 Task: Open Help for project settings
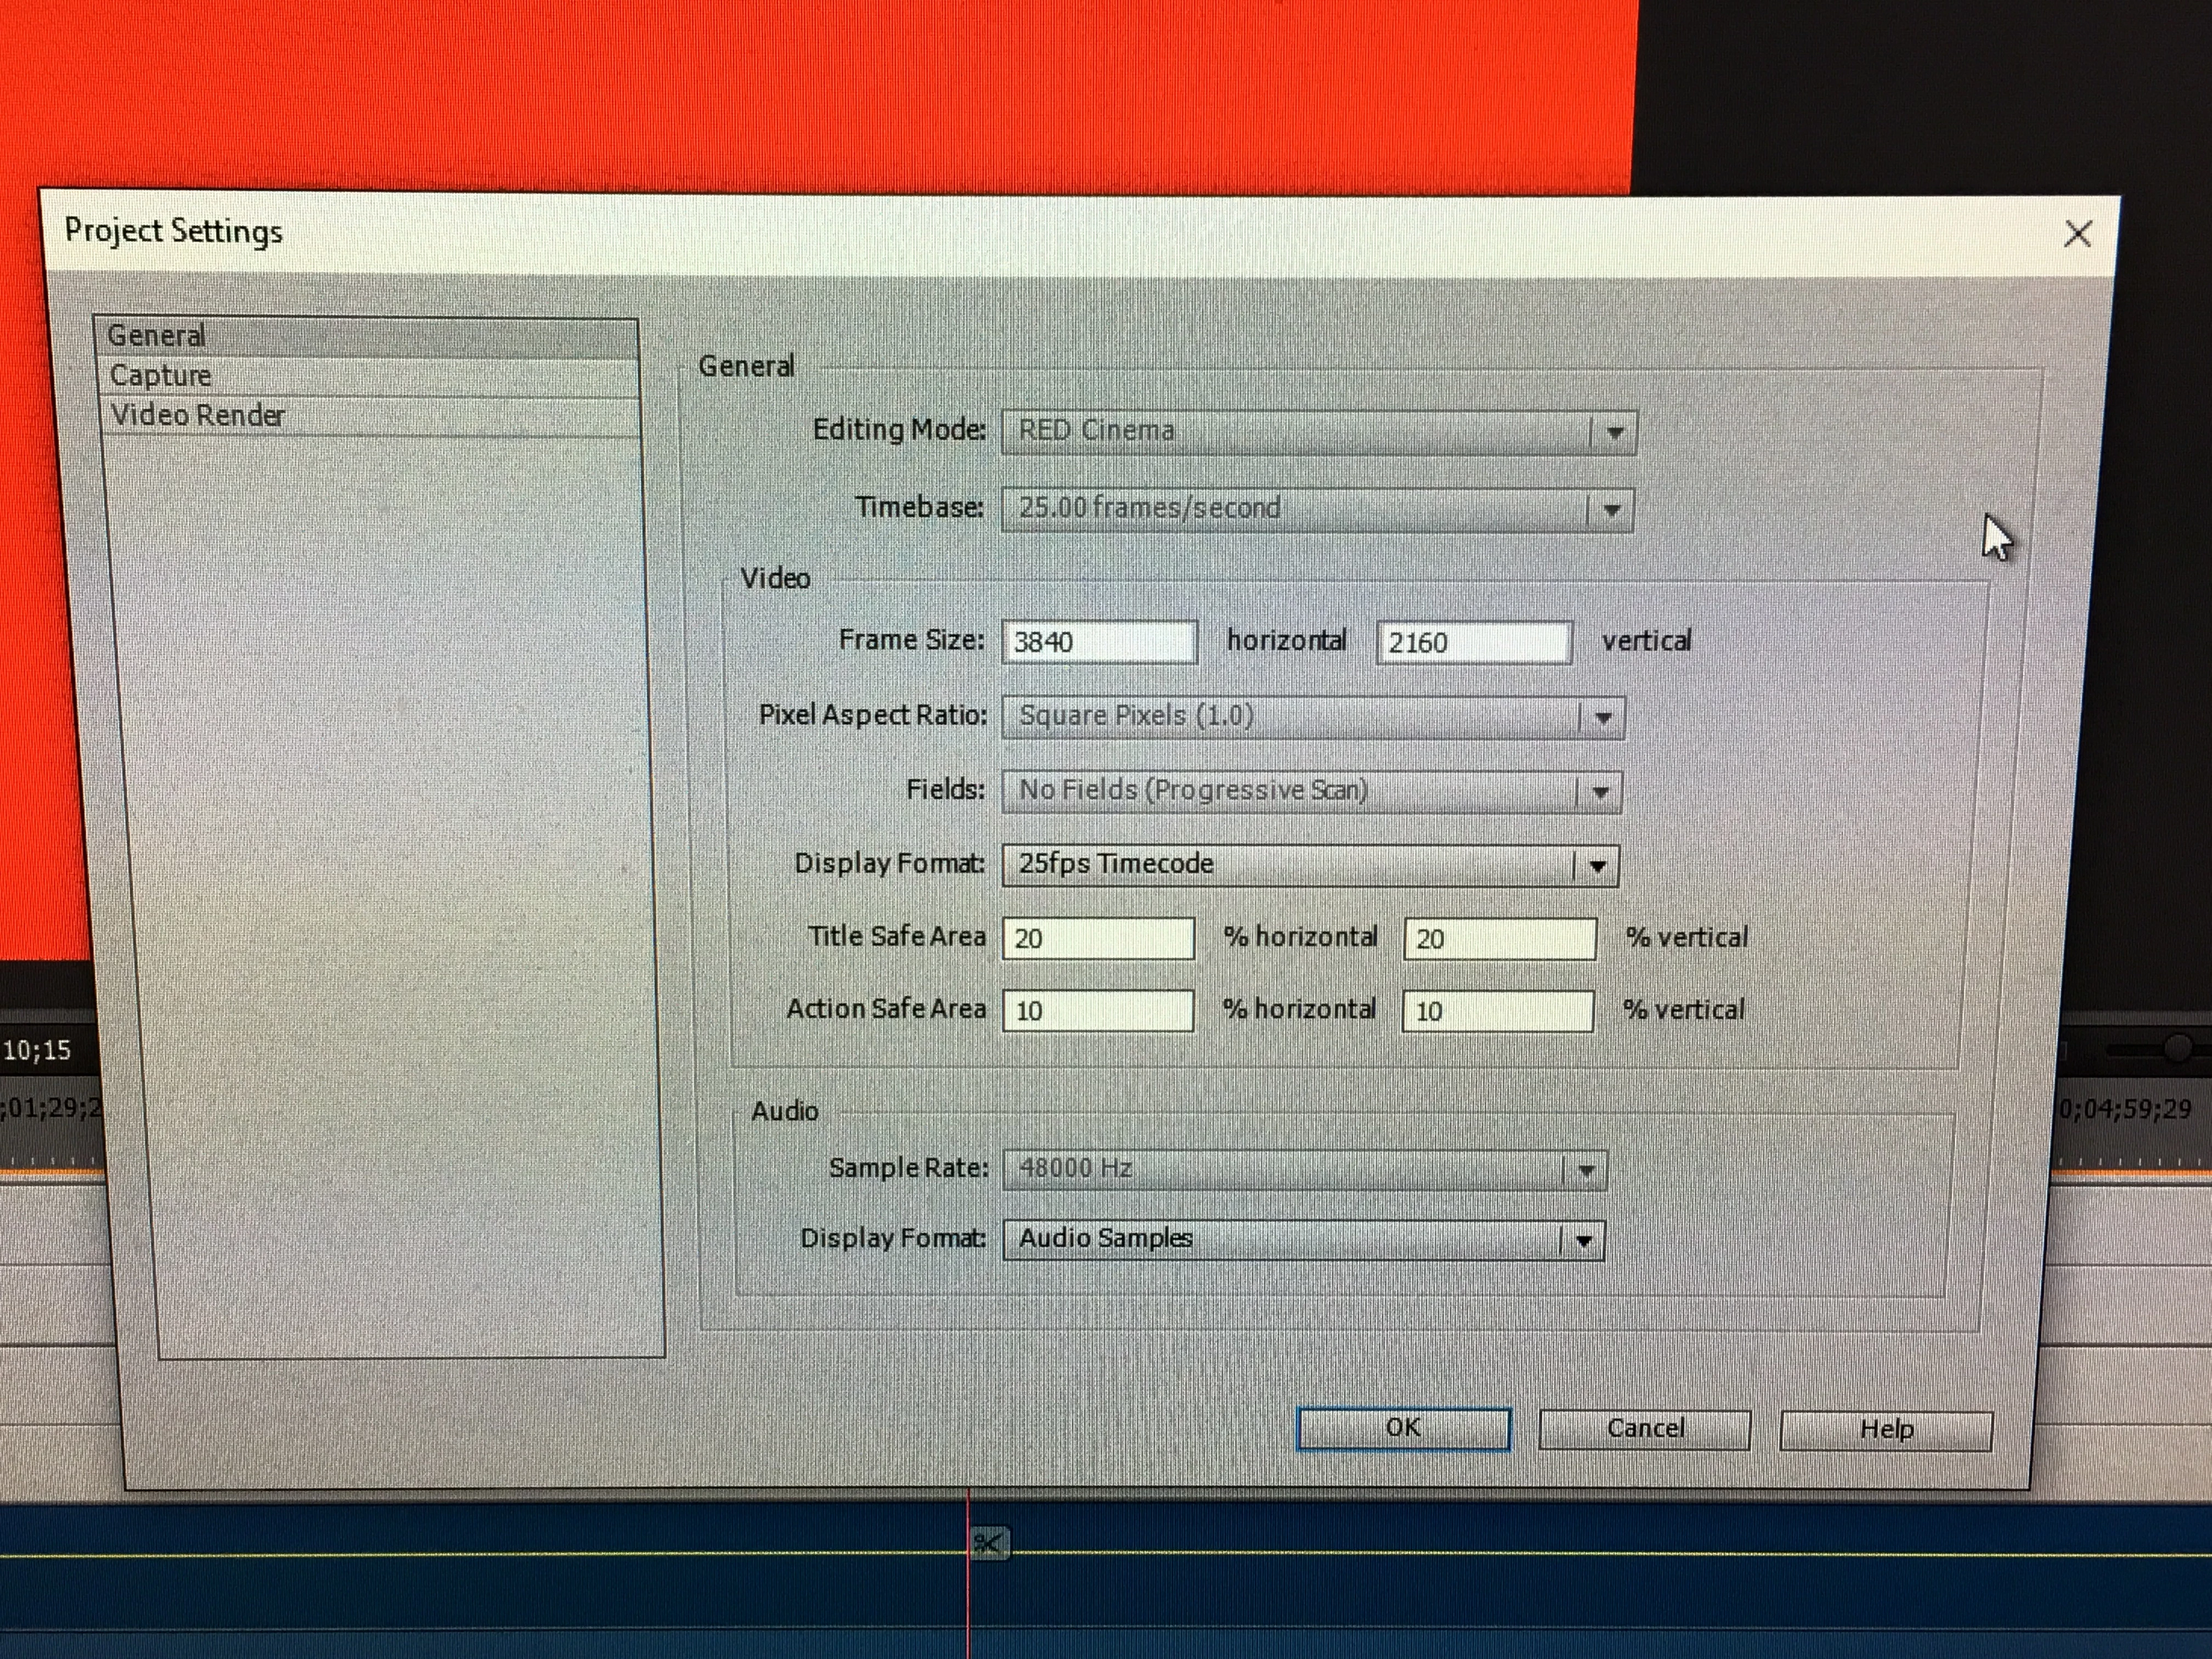[1886, 1430]
